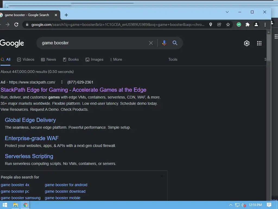
Task: Open the green extension icon in the toolbar
Action: [239, 24]
